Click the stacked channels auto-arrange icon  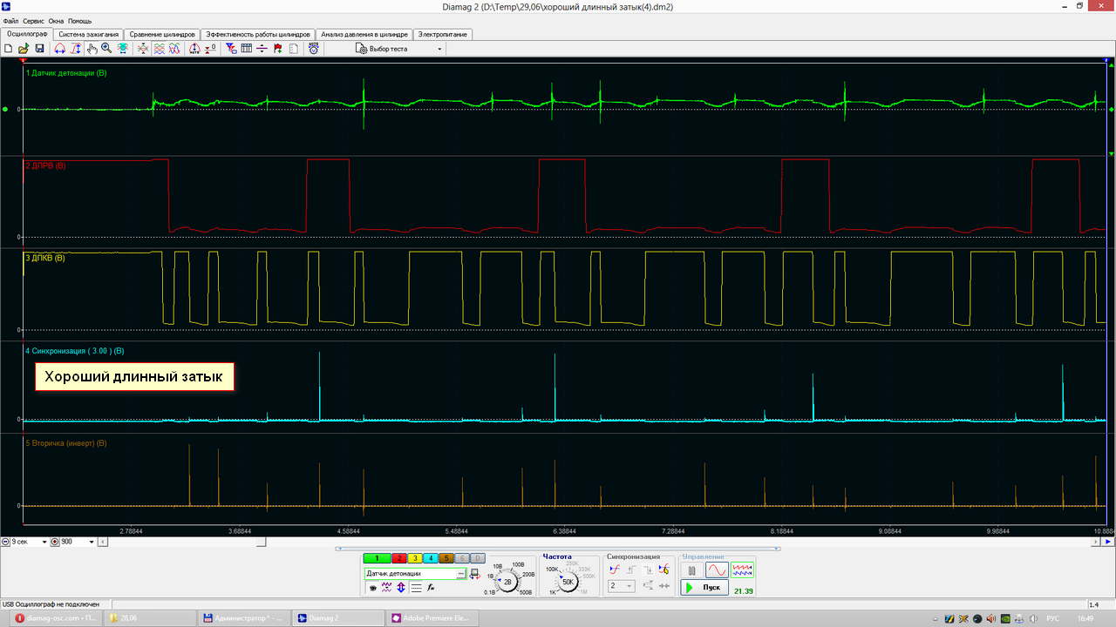click(122, 49)
